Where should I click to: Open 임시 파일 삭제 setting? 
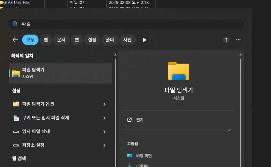60,131
